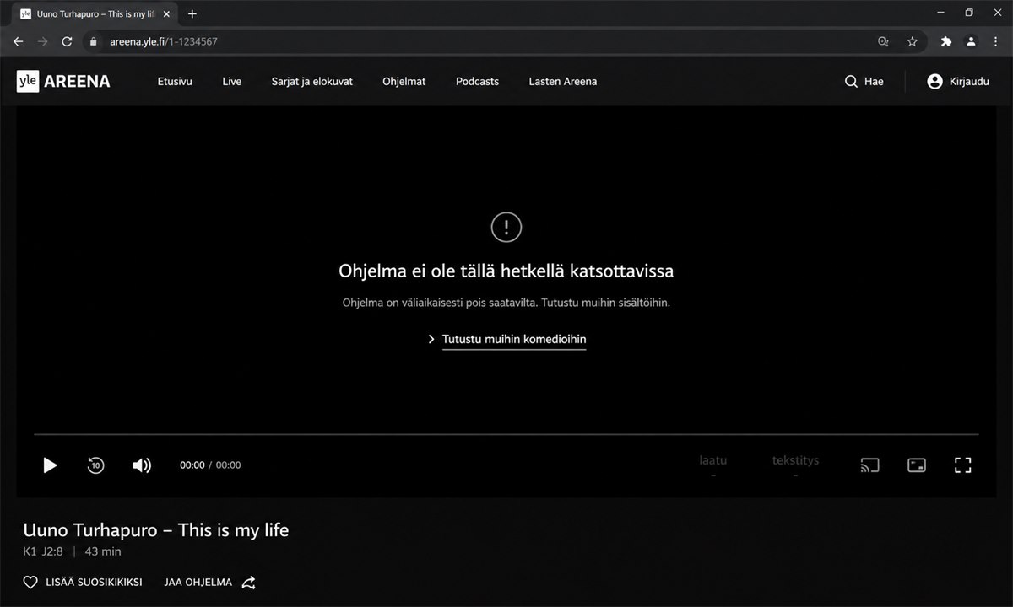Click the video progress bar
Image resolution: width=1013 pixels, height=607 pixels.
[x=506, y=435]
